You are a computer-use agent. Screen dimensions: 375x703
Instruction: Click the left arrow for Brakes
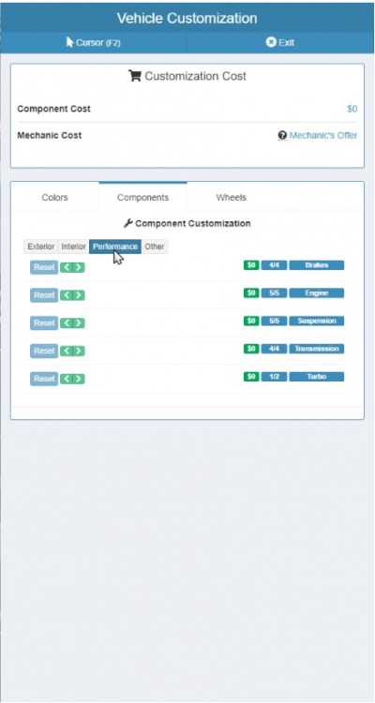click(x=67, y=267)
